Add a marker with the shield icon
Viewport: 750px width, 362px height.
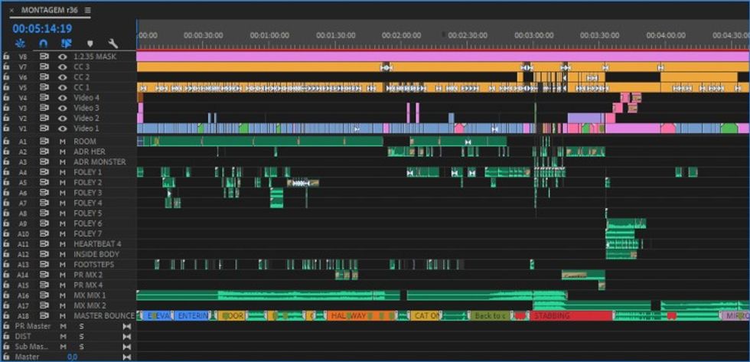pyautogui.click(x=90, y=44)
